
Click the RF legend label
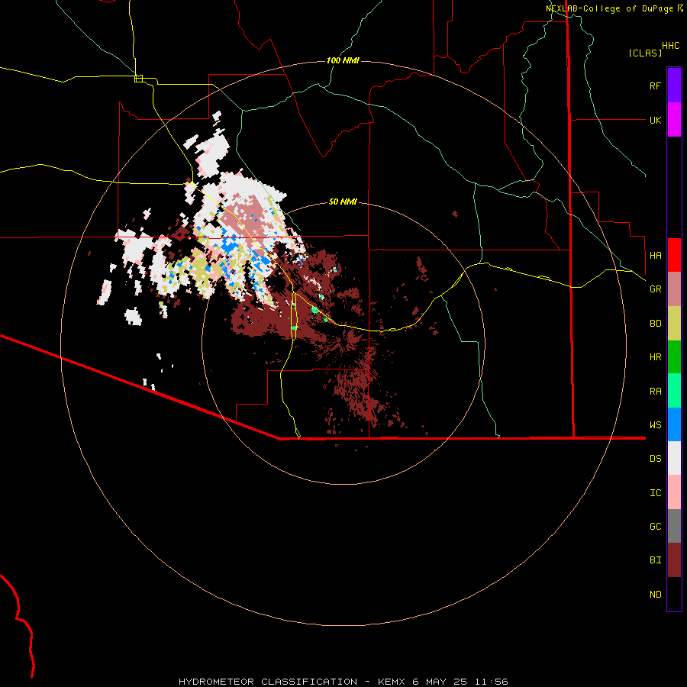(x=655, y=85)
